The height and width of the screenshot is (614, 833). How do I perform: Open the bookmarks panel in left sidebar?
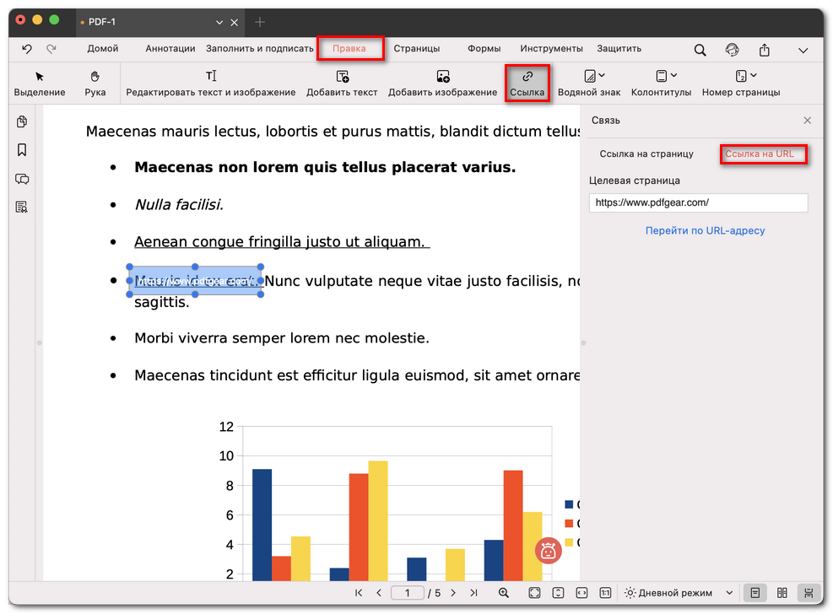pyautogui.click(x=22, y=150)
